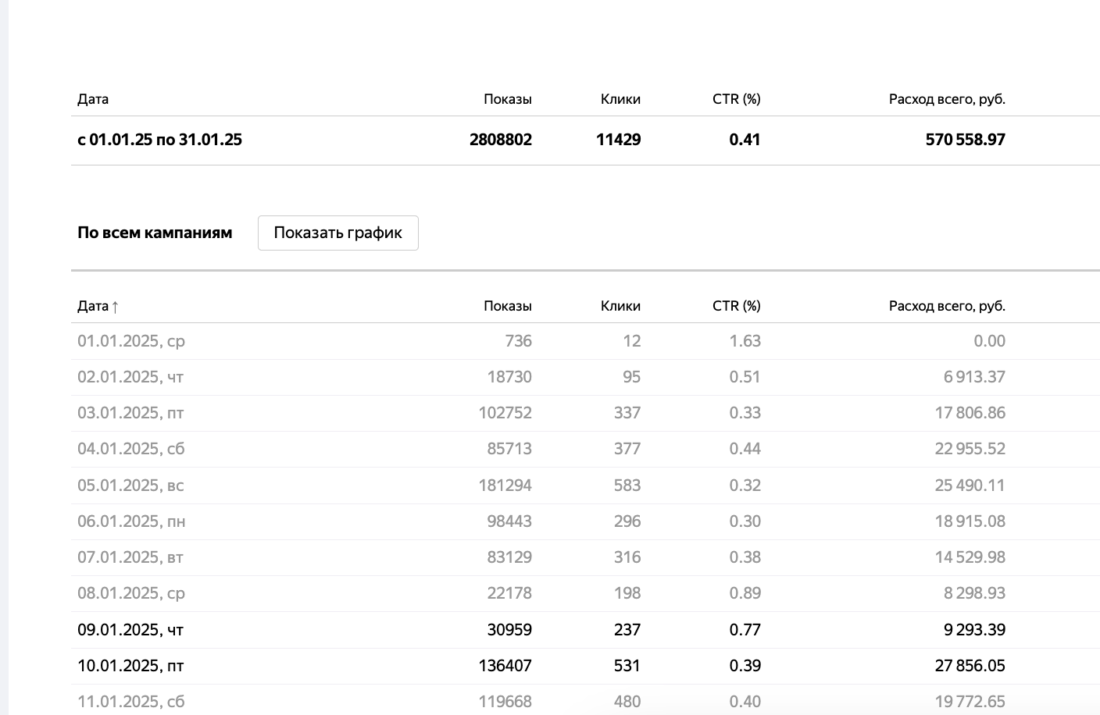
Task: Click total spend value 570 558.97
Action: pos(965,140)
